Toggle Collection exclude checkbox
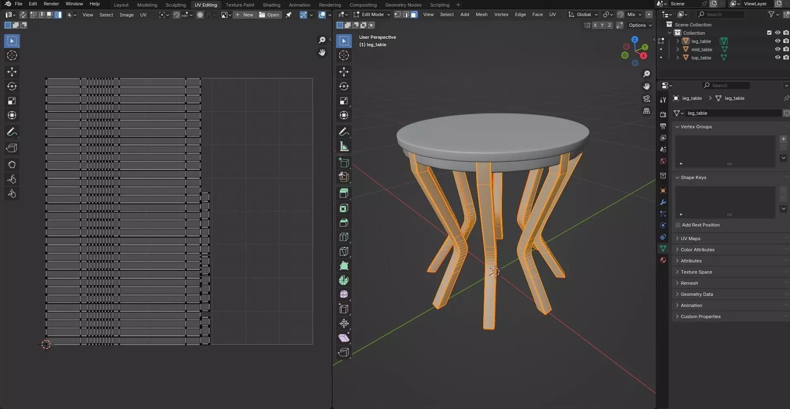Screen dimensions: 790x409 point(769,33)
